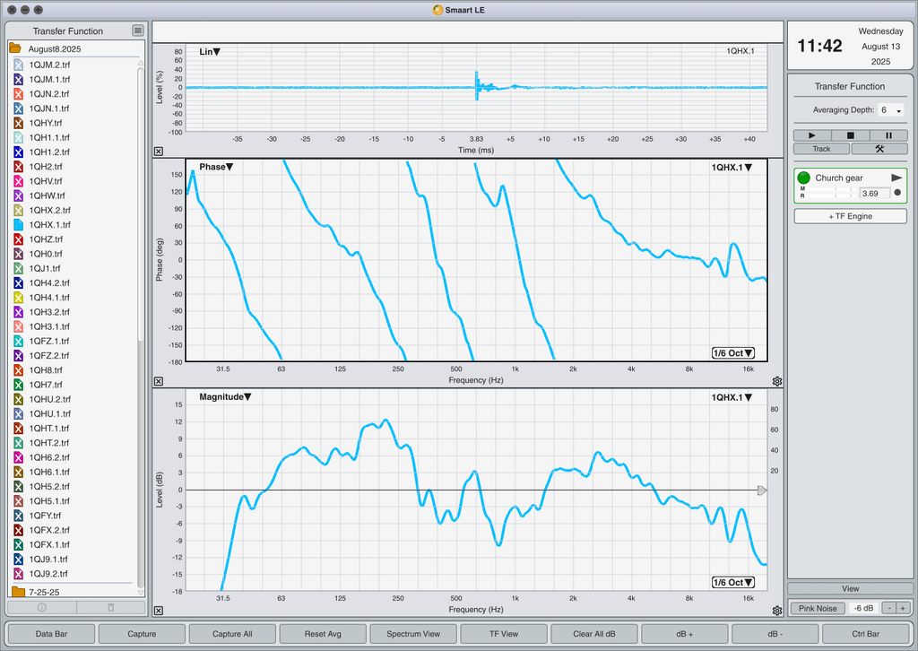The image size is (918, 651).
Task: Open Lin scale dropdown in impulse plot
Action: tap(210, 51)
